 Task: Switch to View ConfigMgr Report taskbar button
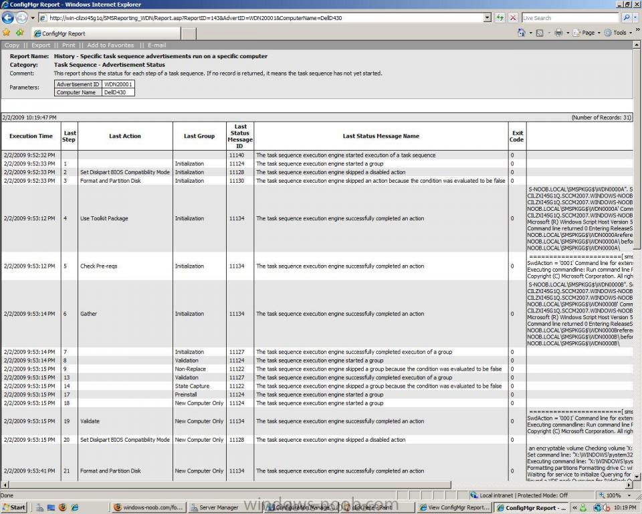455,507
